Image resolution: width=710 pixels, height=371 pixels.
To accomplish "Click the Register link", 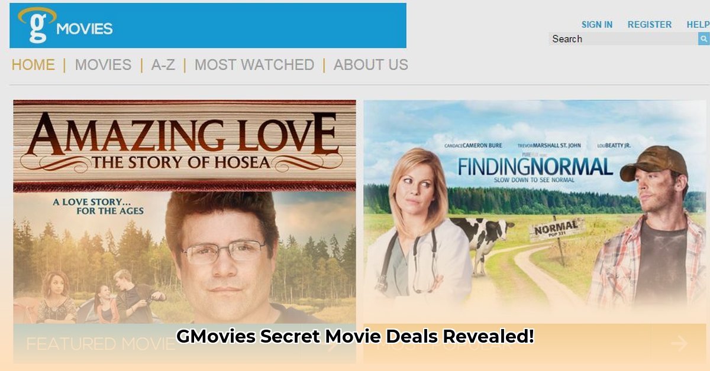I will 650,25.
